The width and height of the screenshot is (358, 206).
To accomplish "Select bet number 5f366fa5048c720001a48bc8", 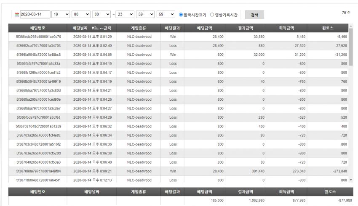I will click(x=39, y=55).
